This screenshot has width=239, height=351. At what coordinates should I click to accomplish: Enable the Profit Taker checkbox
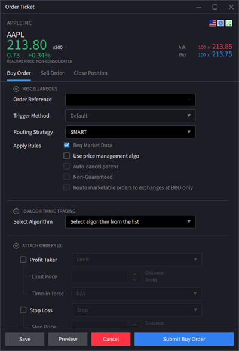(x=23, y=260)
